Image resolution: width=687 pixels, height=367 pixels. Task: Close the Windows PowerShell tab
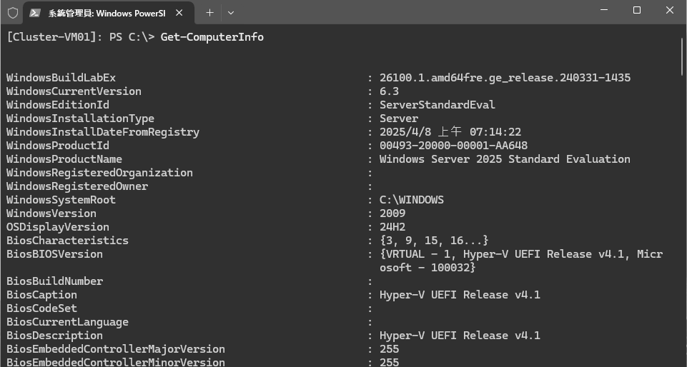[x=179, y=13]
